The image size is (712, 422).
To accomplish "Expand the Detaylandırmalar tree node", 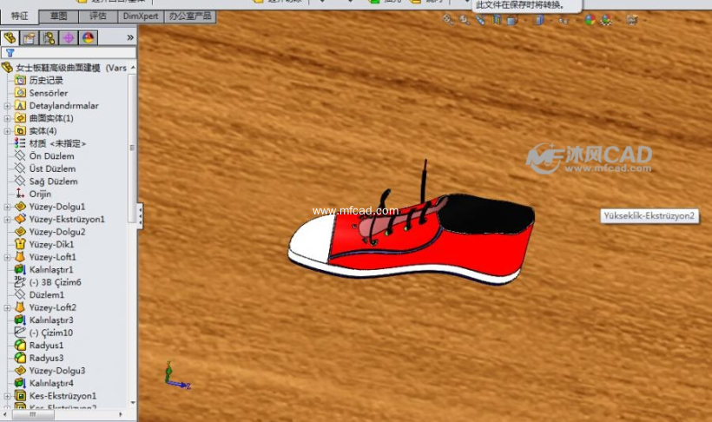I will [7, 106].
